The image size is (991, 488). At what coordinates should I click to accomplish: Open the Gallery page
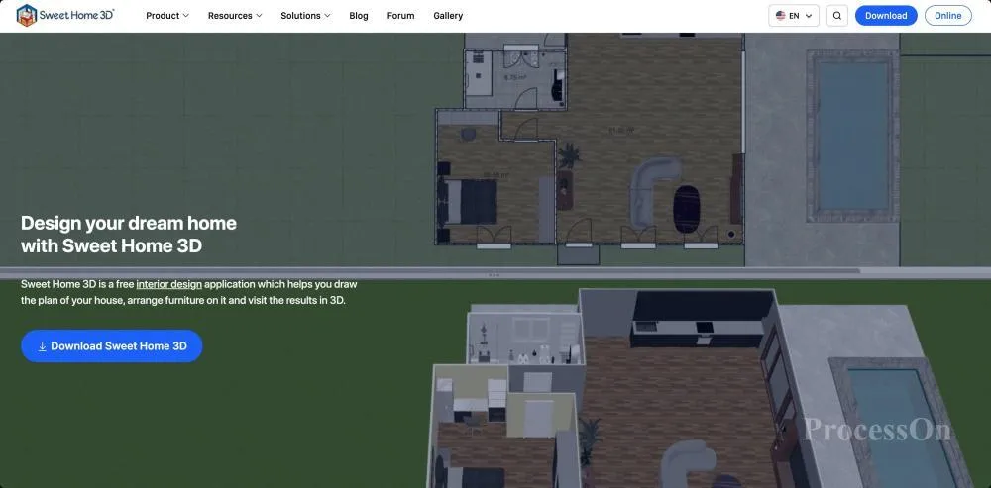pos(448,16)
